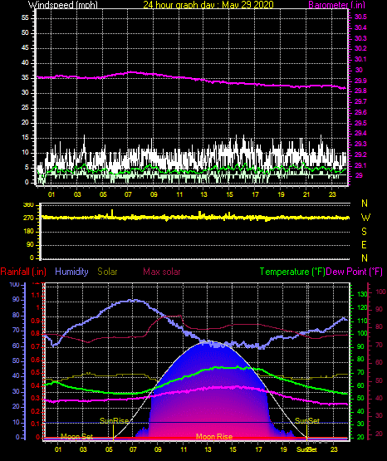387x461 pixels.
Task: Click the 'S' compass label
Action: pos(364,232)
